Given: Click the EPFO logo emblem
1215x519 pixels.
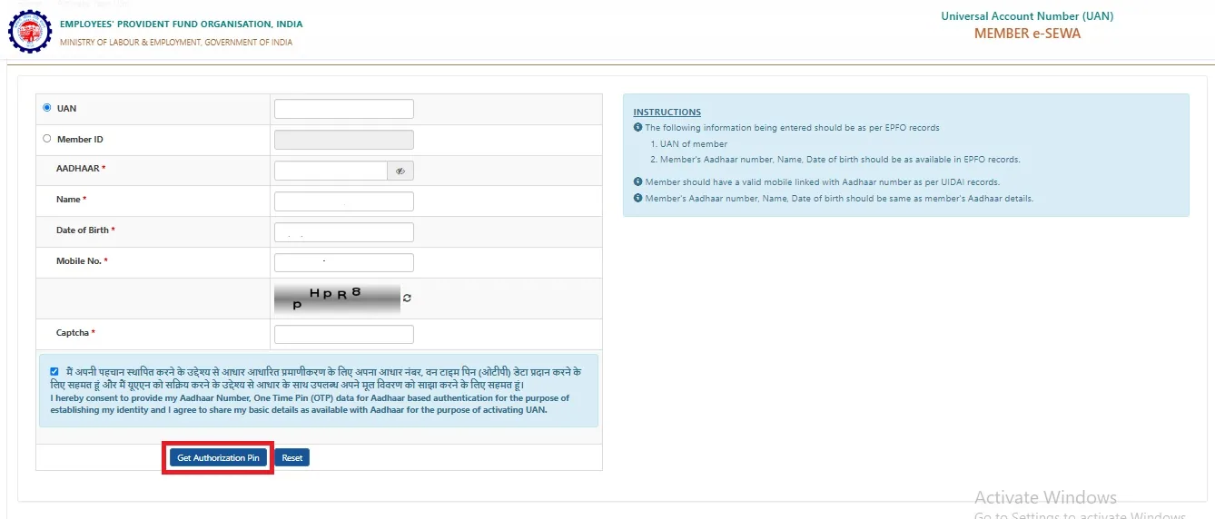Looking at the screenshot, I should tap(30, 32).
